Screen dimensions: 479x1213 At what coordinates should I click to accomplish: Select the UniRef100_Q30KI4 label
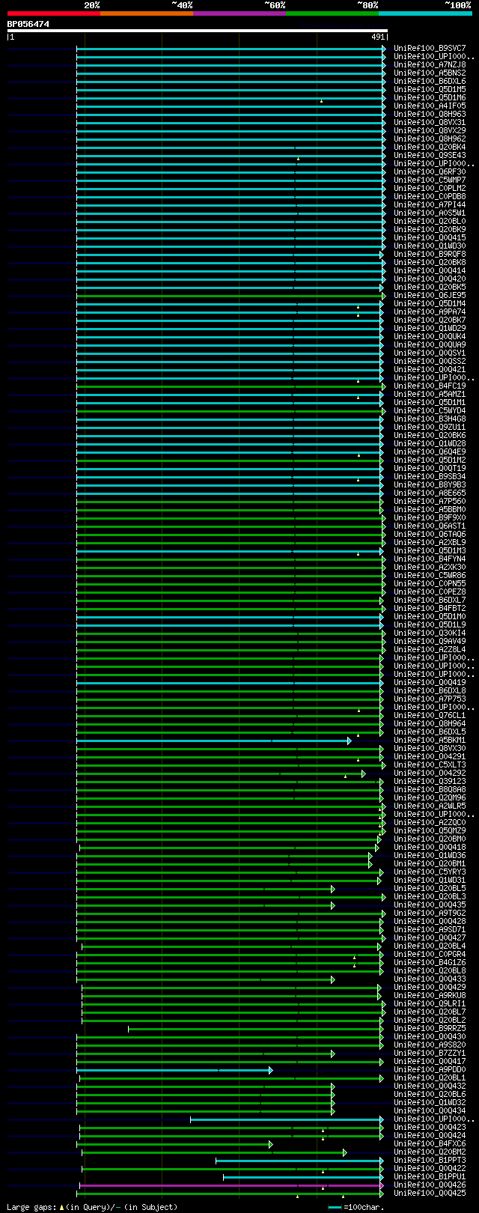coord(430,633)
